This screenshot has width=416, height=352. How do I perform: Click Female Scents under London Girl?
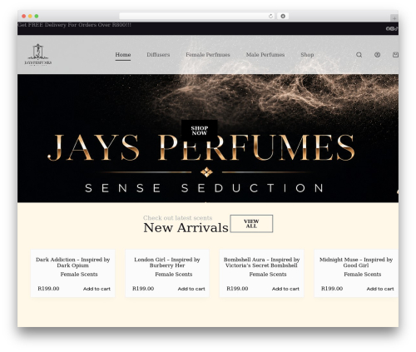coord(174,274)
